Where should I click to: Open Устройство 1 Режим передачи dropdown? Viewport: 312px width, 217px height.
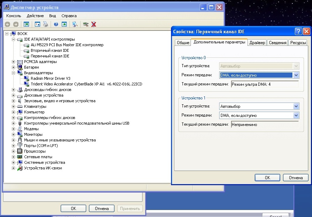(296, 115)
